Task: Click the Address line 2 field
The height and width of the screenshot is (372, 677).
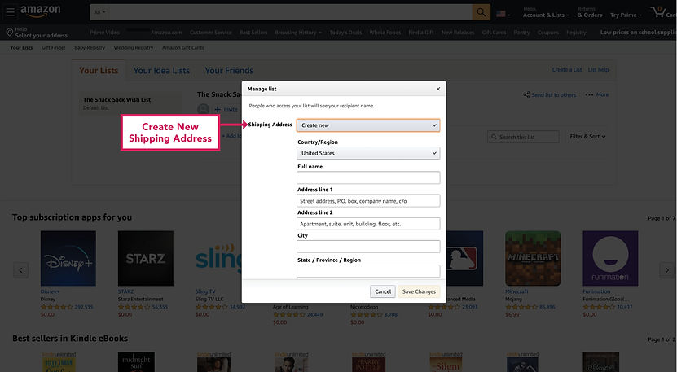Action: pyautogui.click(x=368, y=224)
